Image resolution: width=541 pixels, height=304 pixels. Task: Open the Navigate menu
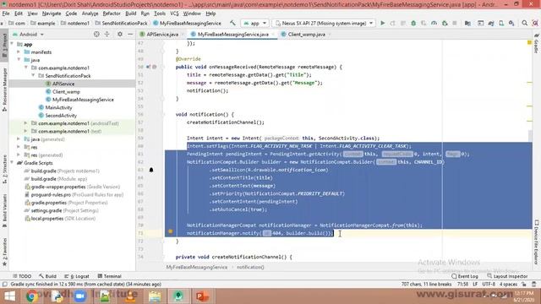coord(52,14)
